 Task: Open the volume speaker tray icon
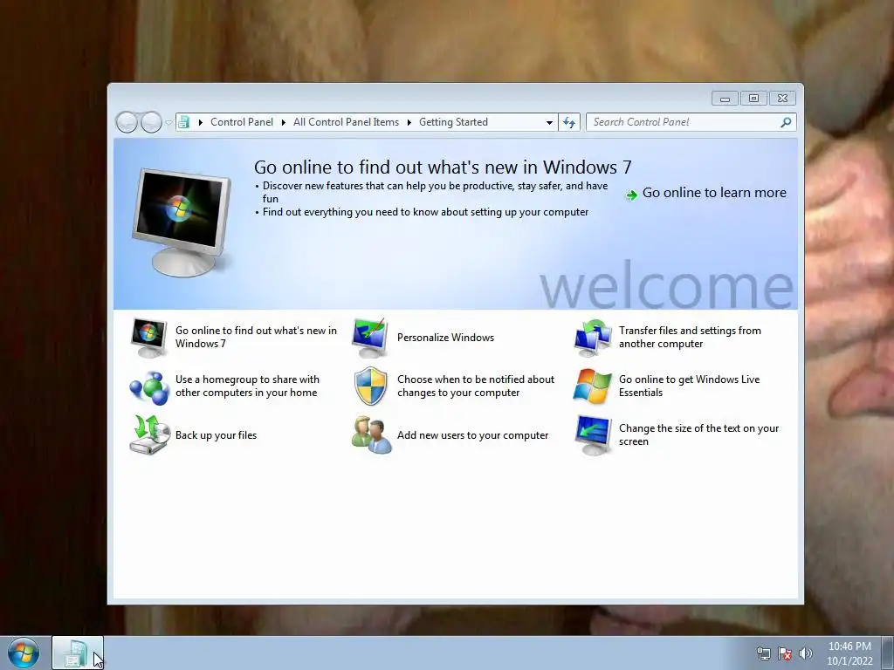click(x=806, y=653)
